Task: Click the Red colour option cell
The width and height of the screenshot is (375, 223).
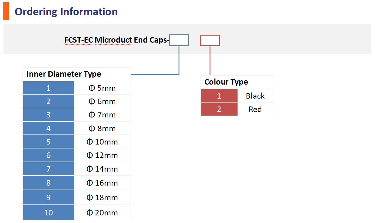Action: pyautogui.click(x=255, y=109)
